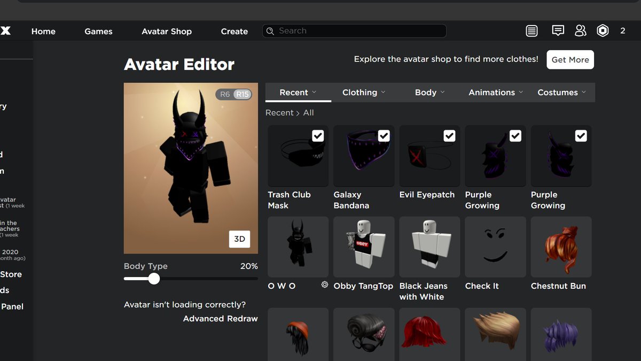
Task: Click the Get More button
Action: pos(570,60)
